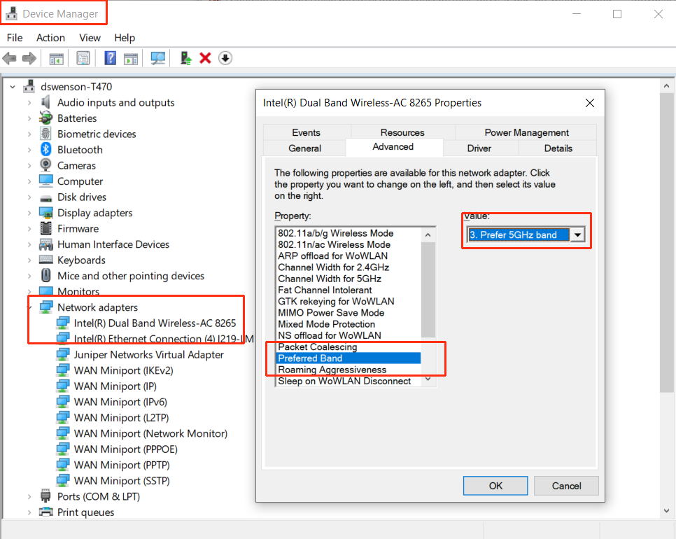This screenshot has width=676, height=539.
Task: Switch to the General tab
Action: (305, 148)
